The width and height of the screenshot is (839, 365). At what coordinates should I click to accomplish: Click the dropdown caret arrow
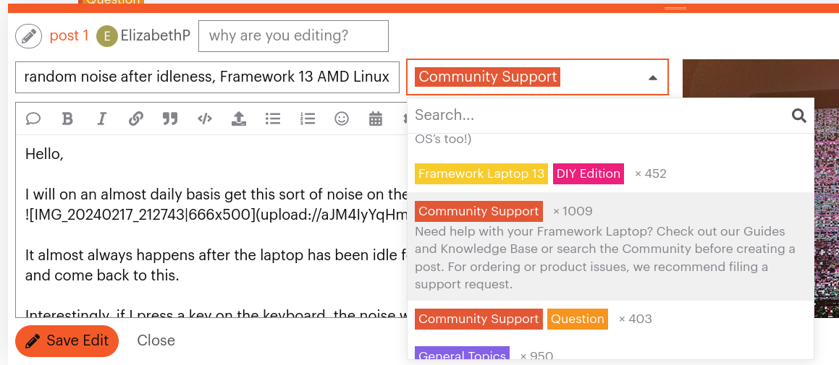click(x=652, y=77)
